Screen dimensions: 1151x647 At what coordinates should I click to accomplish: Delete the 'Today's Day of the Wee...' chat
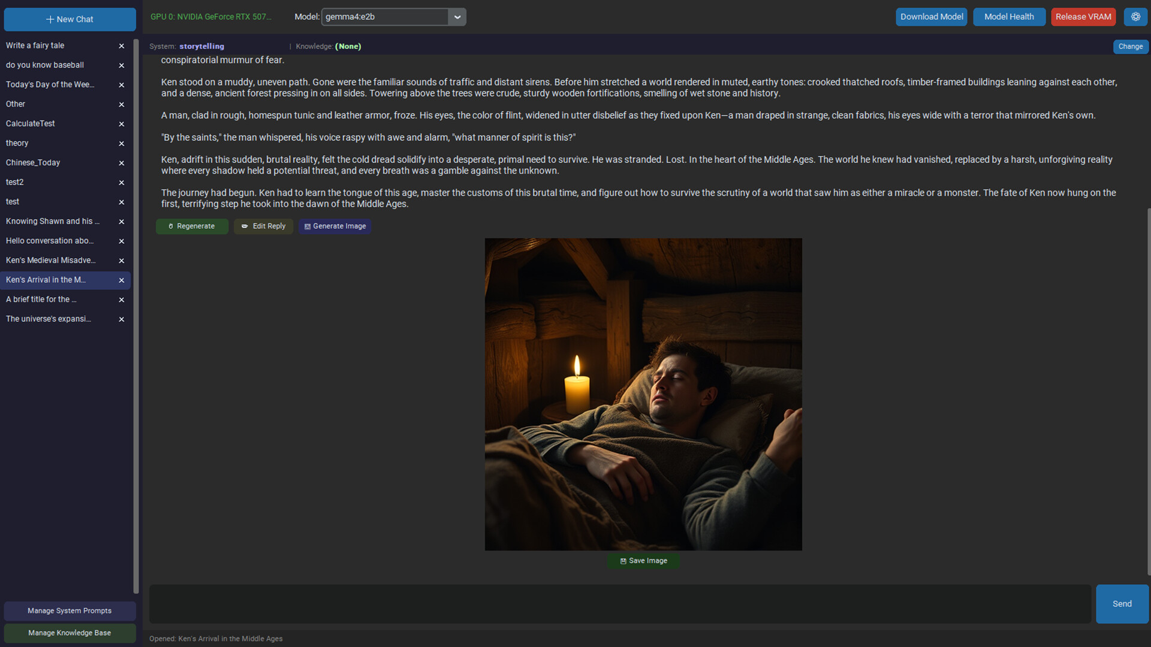point(122,85)
